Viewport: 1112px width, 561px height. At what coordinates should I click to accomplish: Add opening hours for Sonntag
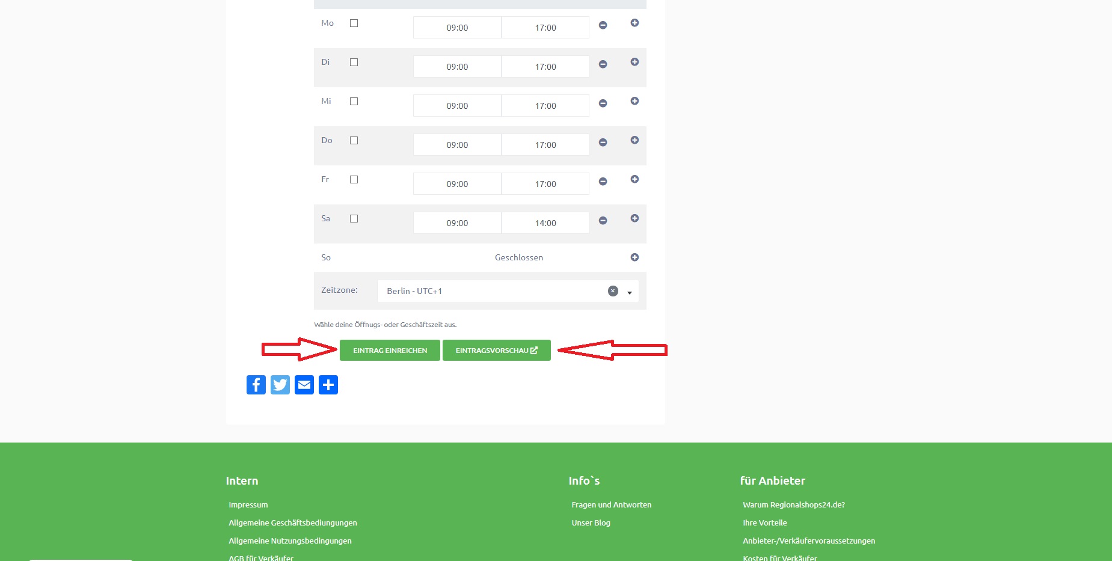634,257
